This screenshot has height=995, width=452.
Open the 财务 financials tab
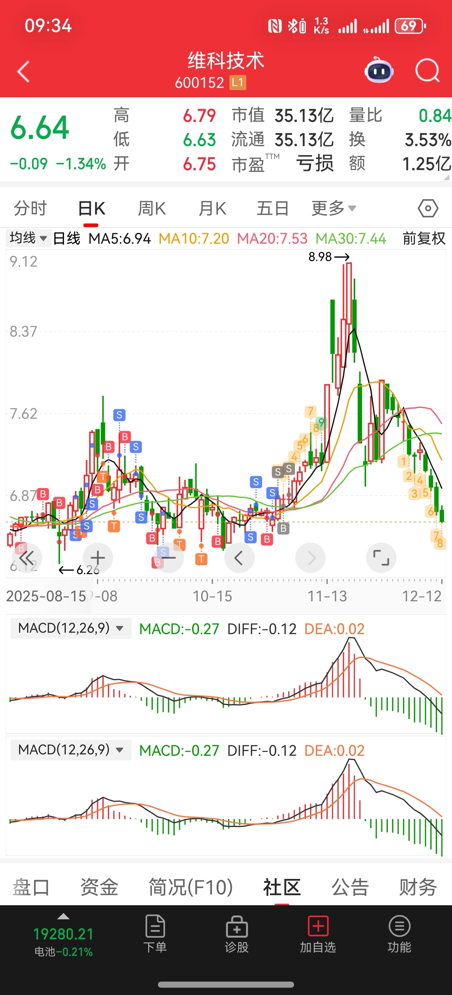coord(418,887)
